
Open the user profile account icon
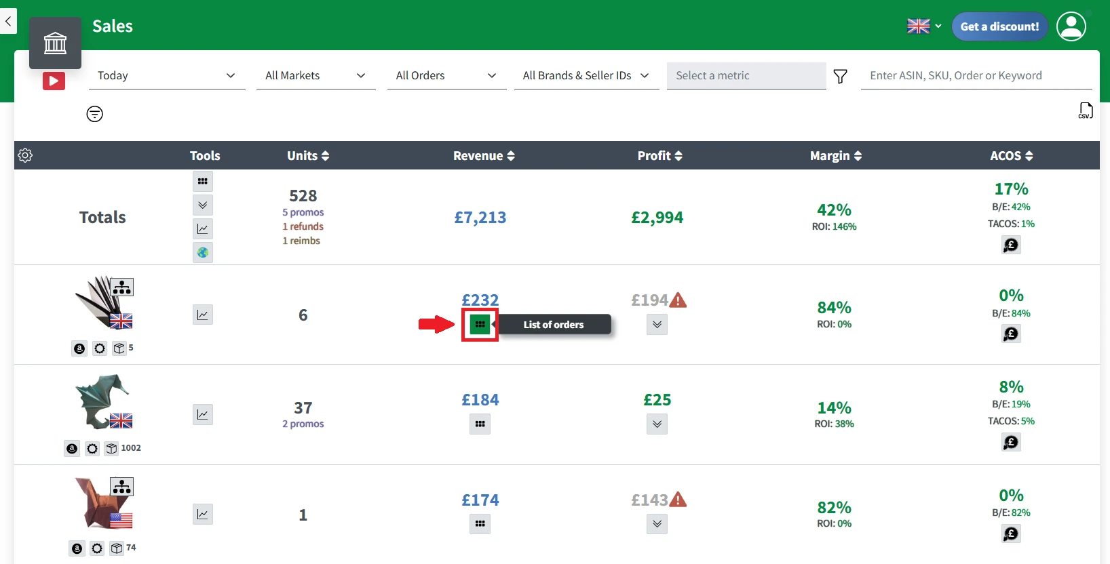point(1071,26)
